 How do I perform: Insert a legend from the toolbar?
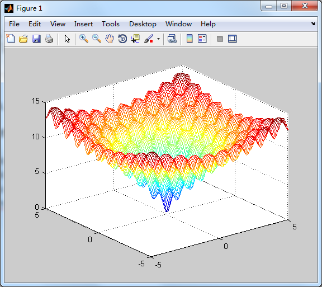tap(202, 39)
